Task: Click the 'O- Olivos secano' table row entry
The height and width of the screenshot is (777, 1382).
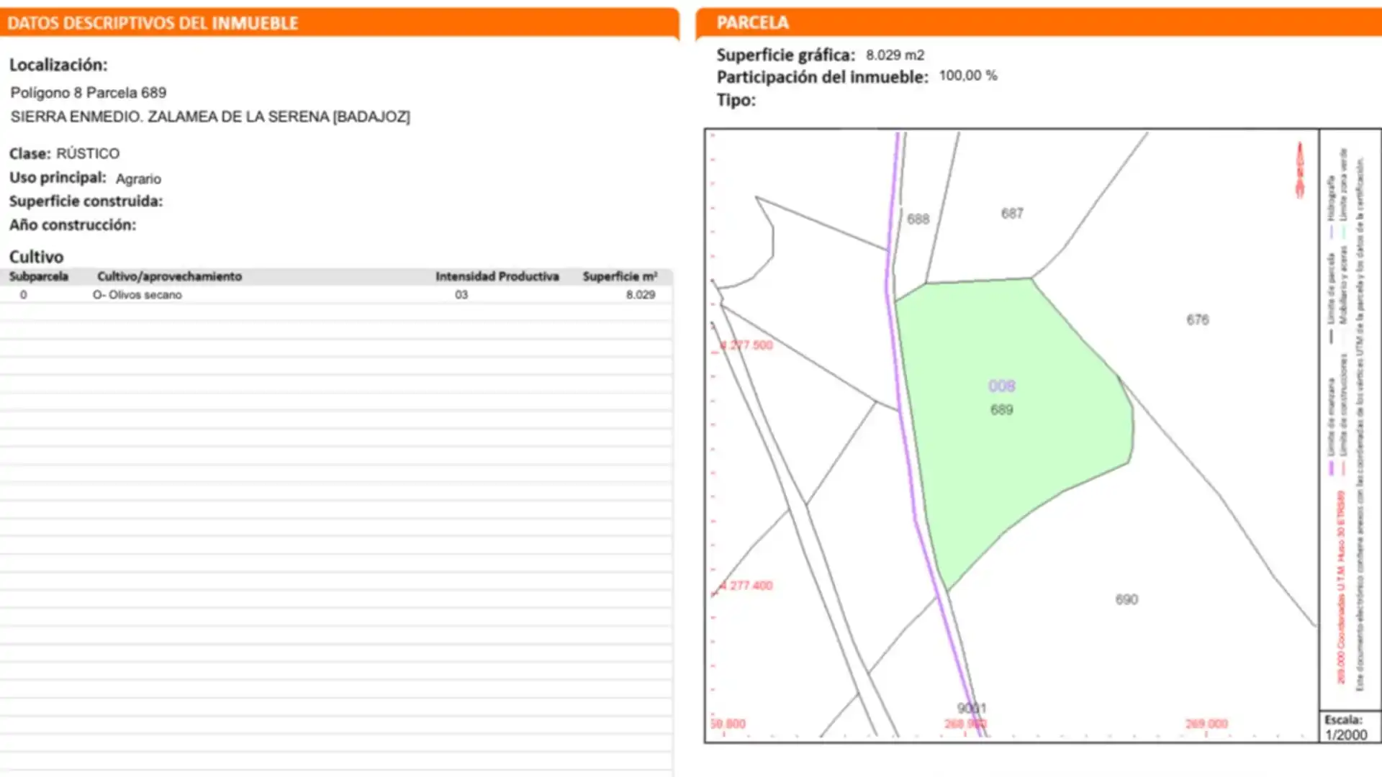Action: 138,295
